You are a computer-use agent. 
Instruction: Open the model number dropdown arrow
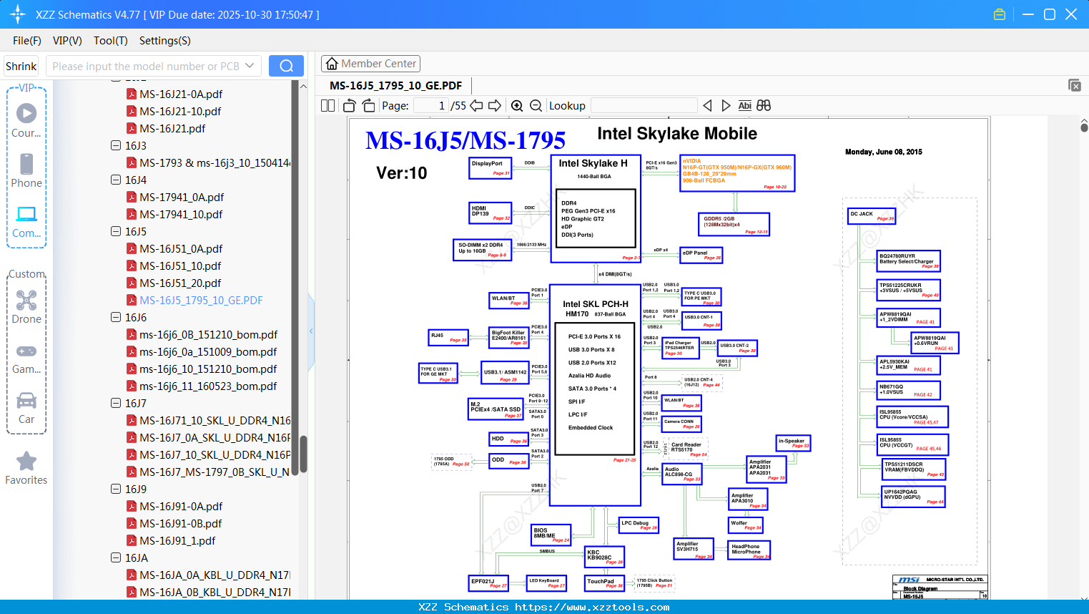click(250, 66)
